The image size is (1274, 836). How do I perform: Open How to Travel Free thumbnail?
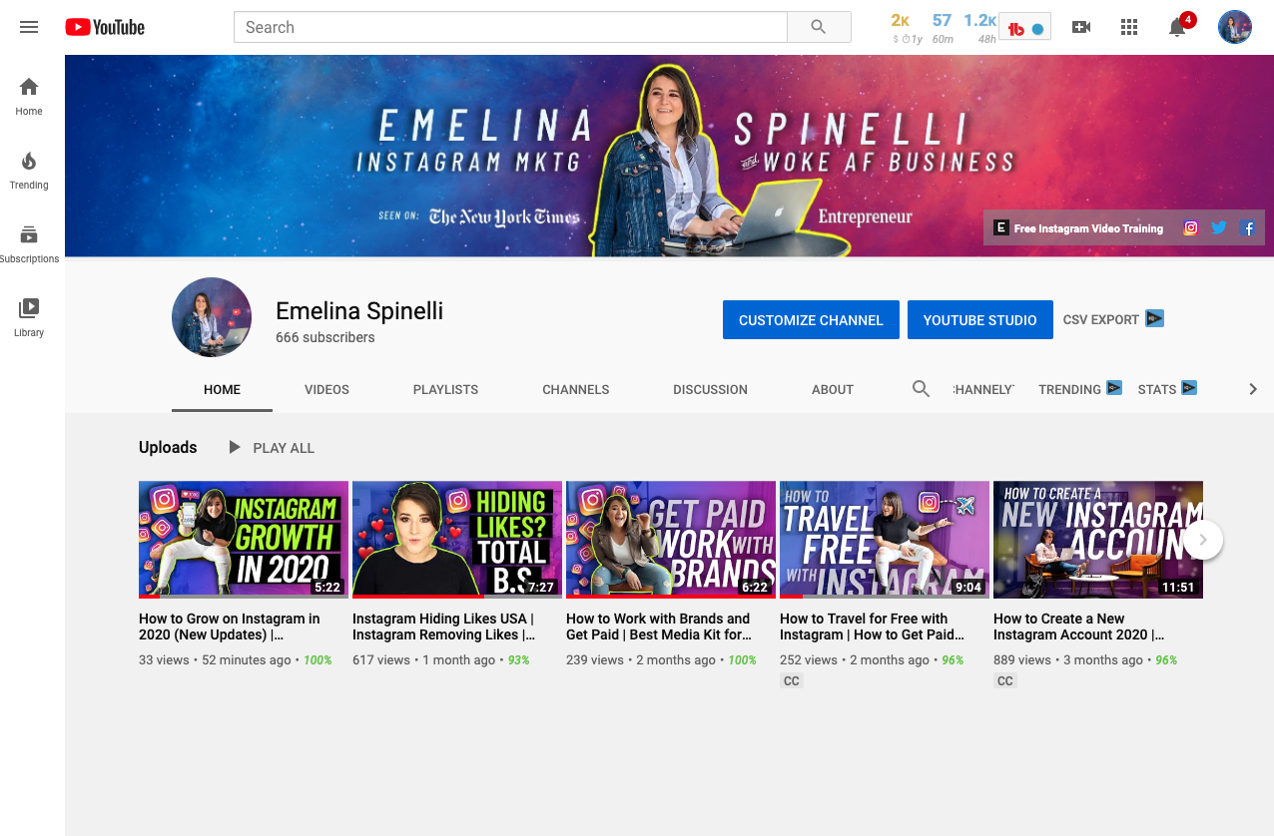click(x=885, y=540)
